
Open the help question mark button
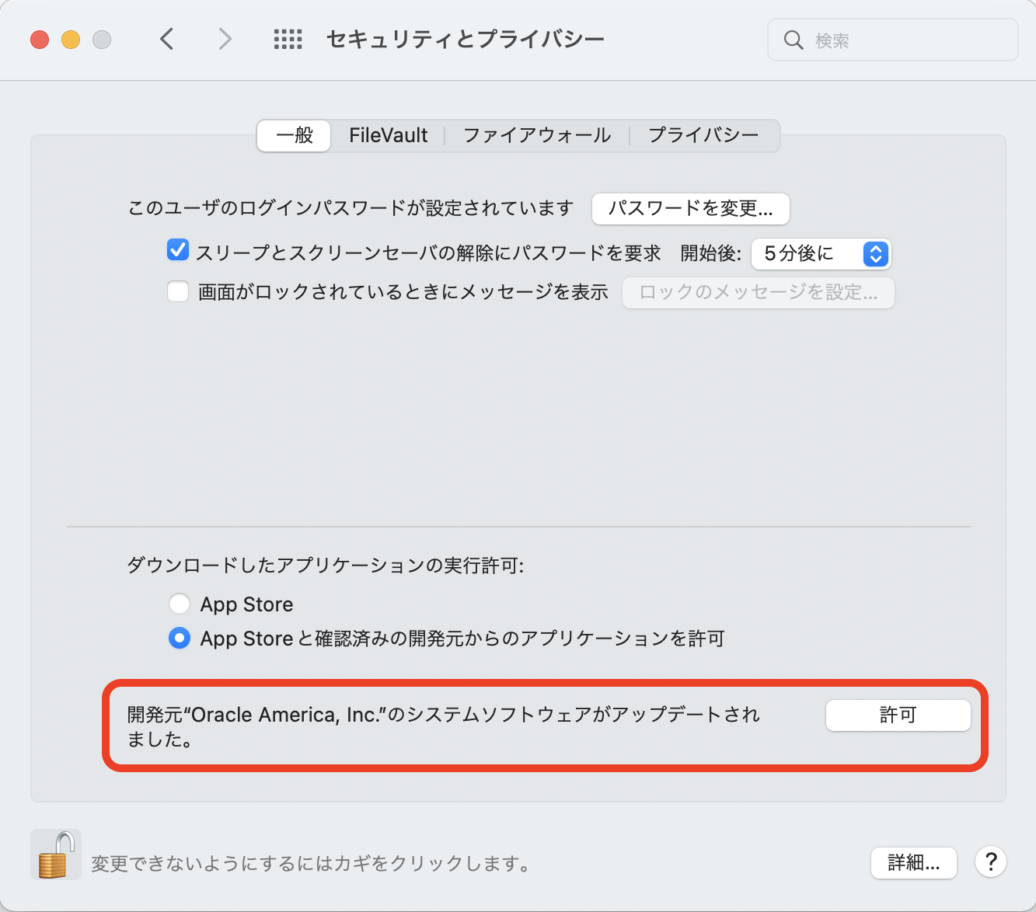click(x=991, y=862)
